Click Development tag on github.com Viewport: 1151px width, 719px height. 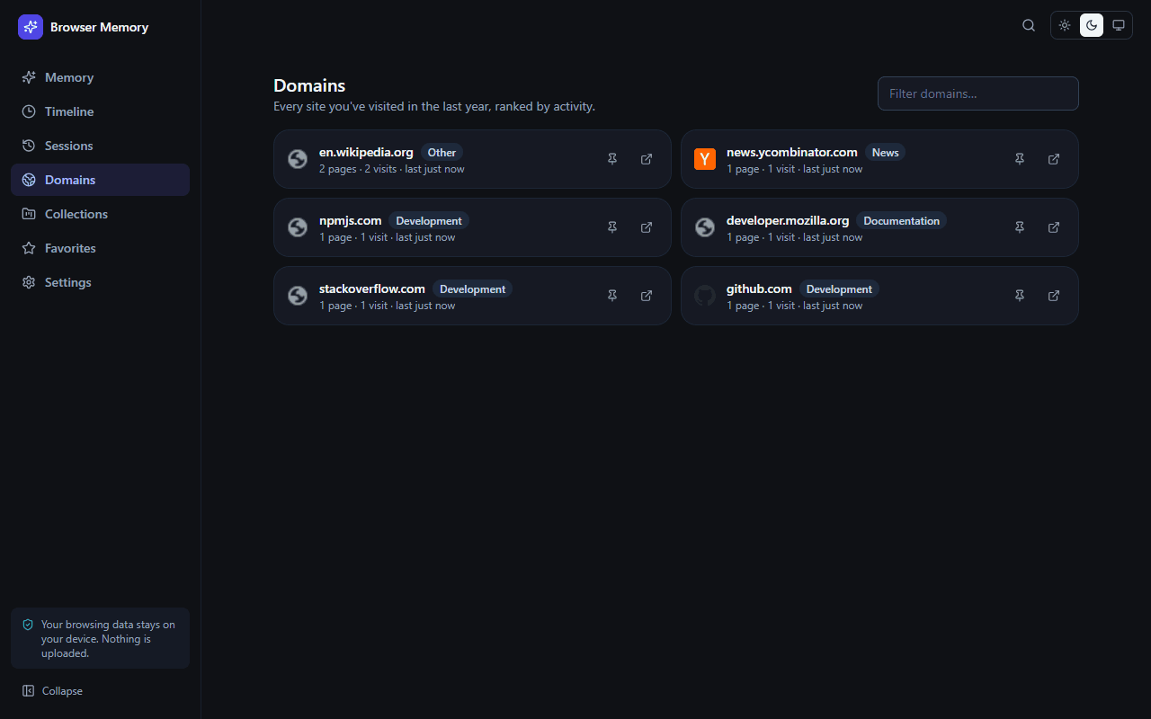[839, 289]
